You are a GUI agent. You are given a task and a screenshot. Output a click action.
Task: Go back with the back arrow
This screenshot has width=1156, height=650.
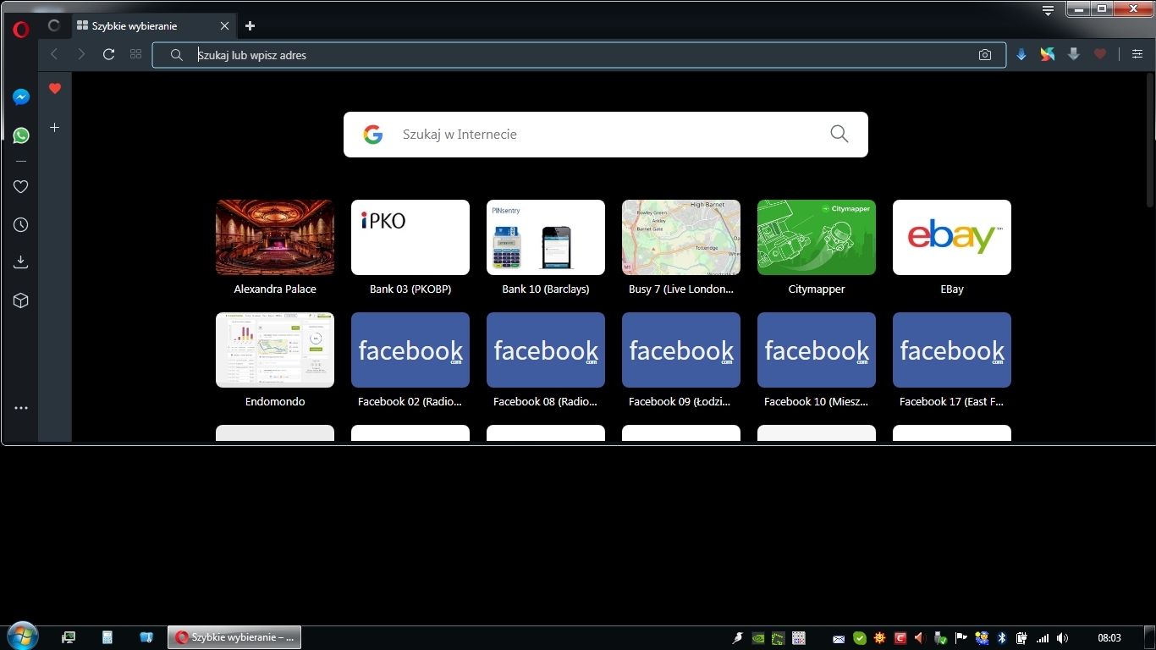pyautogui.click(x=54, y=54)
